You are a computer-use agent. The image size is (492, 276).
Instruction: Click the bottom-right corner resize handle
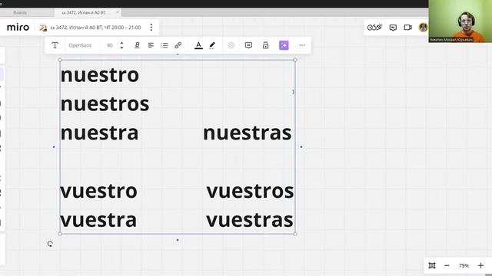click(295, 234)
